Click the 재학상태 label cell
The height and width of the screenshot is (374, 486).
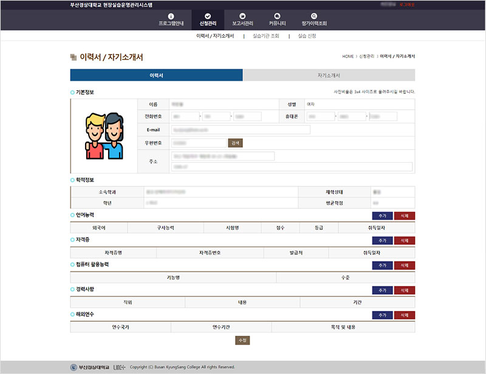tap(335, 192)
